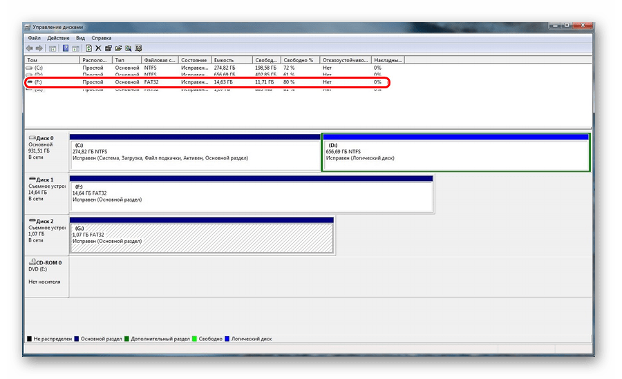This screenshot has width=622, height=379.
Task: Click NTFS cell in the (C:) row
Action: click(x=151, y=68)
